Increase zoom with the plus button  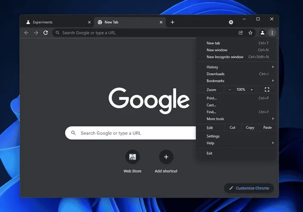tap(252, 89)
